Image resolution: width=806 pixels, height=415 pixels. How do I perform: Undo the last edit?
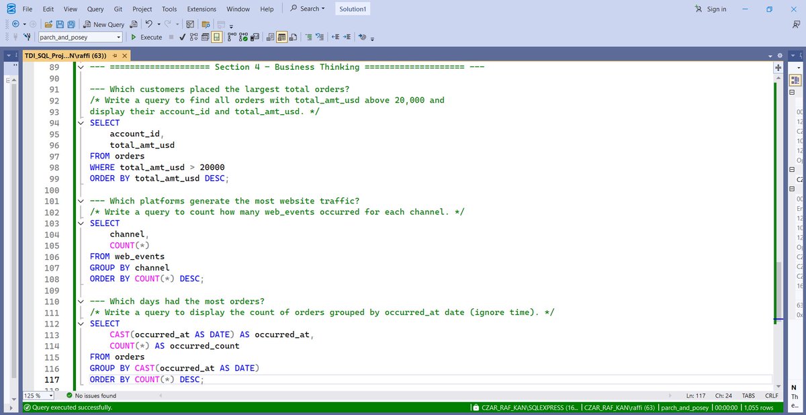149,24
